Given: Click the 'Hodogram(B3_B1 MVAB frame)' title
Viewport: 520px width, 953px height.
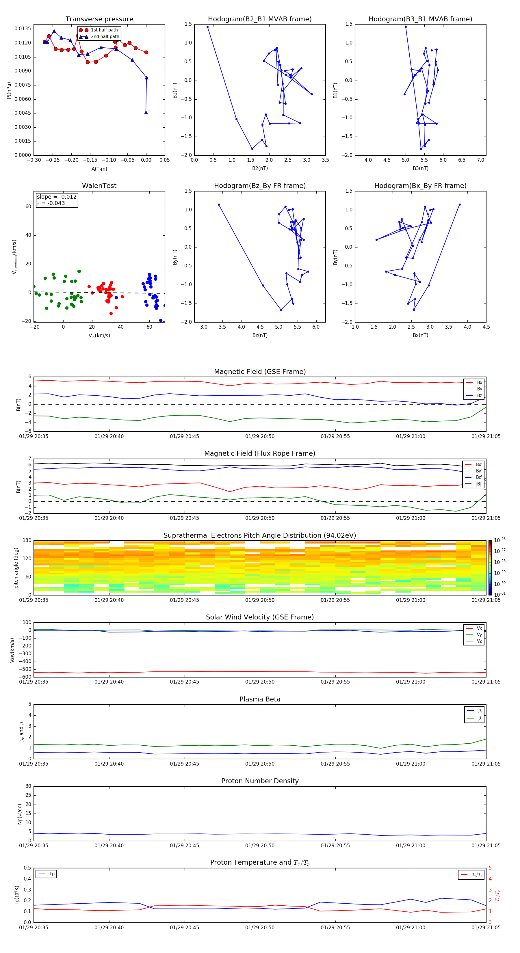Looking at the screenshot, I should (420, 19).
